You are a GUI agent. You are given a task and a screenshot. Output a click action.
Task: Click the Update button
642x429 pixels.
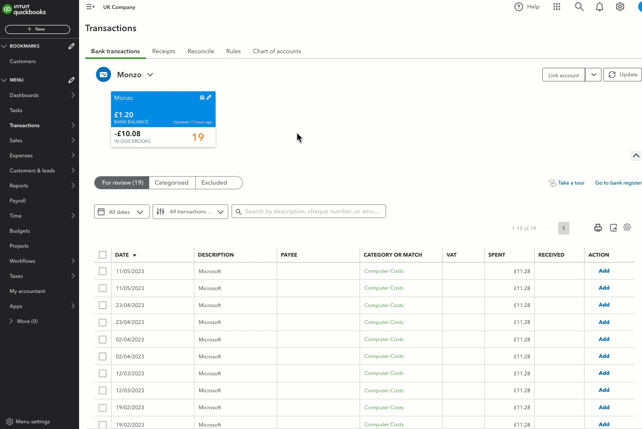[623, 75]
